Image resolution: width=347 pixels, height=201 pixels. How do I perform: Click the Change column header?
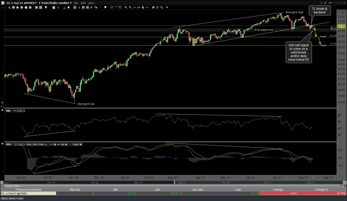click(278, 190)
